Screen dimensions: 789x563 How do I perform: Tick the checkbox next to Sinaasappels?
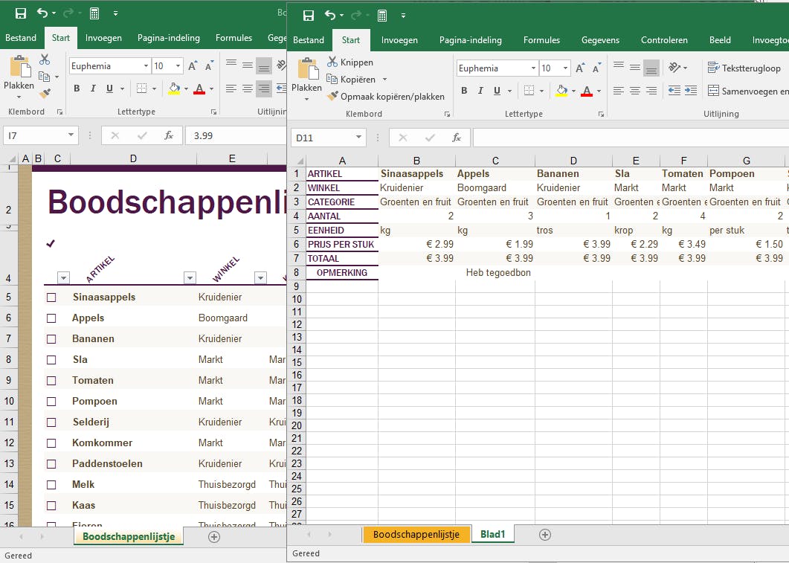pyautogui.click(x=51, y=297)
